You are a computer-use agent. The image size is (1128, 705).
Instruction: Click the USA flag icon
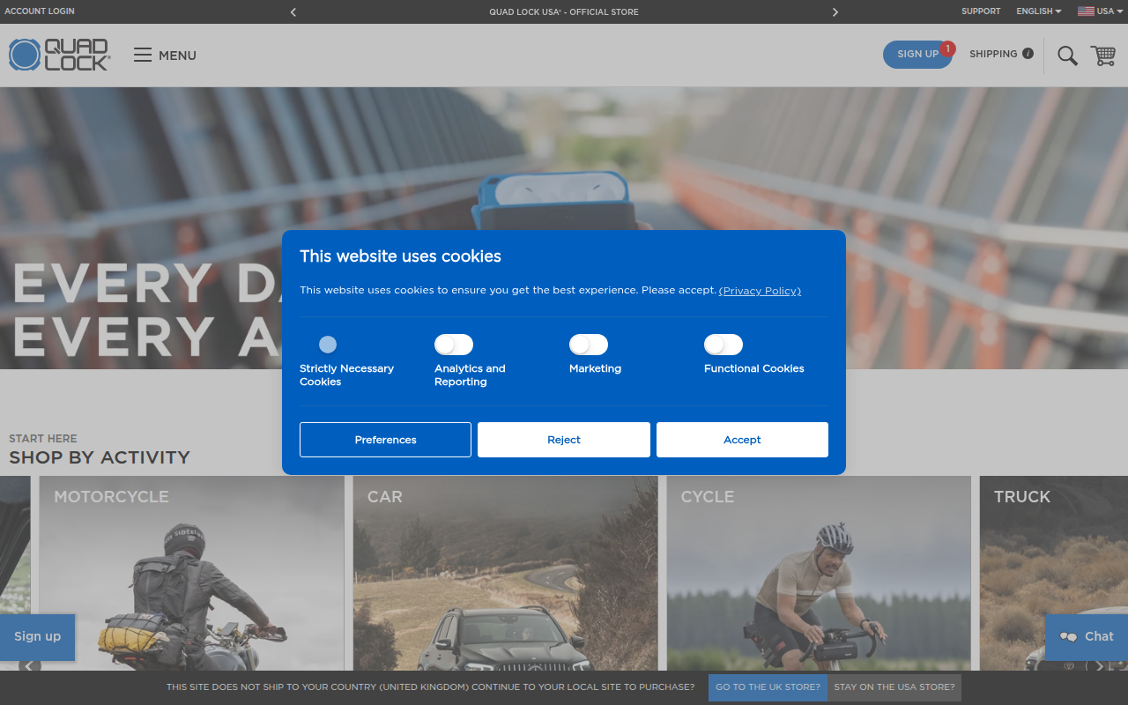1086,11
